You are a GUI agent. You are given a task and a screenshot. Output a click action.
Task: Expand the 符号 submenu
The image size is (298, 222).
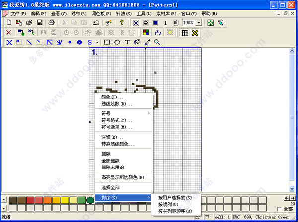tap(124, 113)
